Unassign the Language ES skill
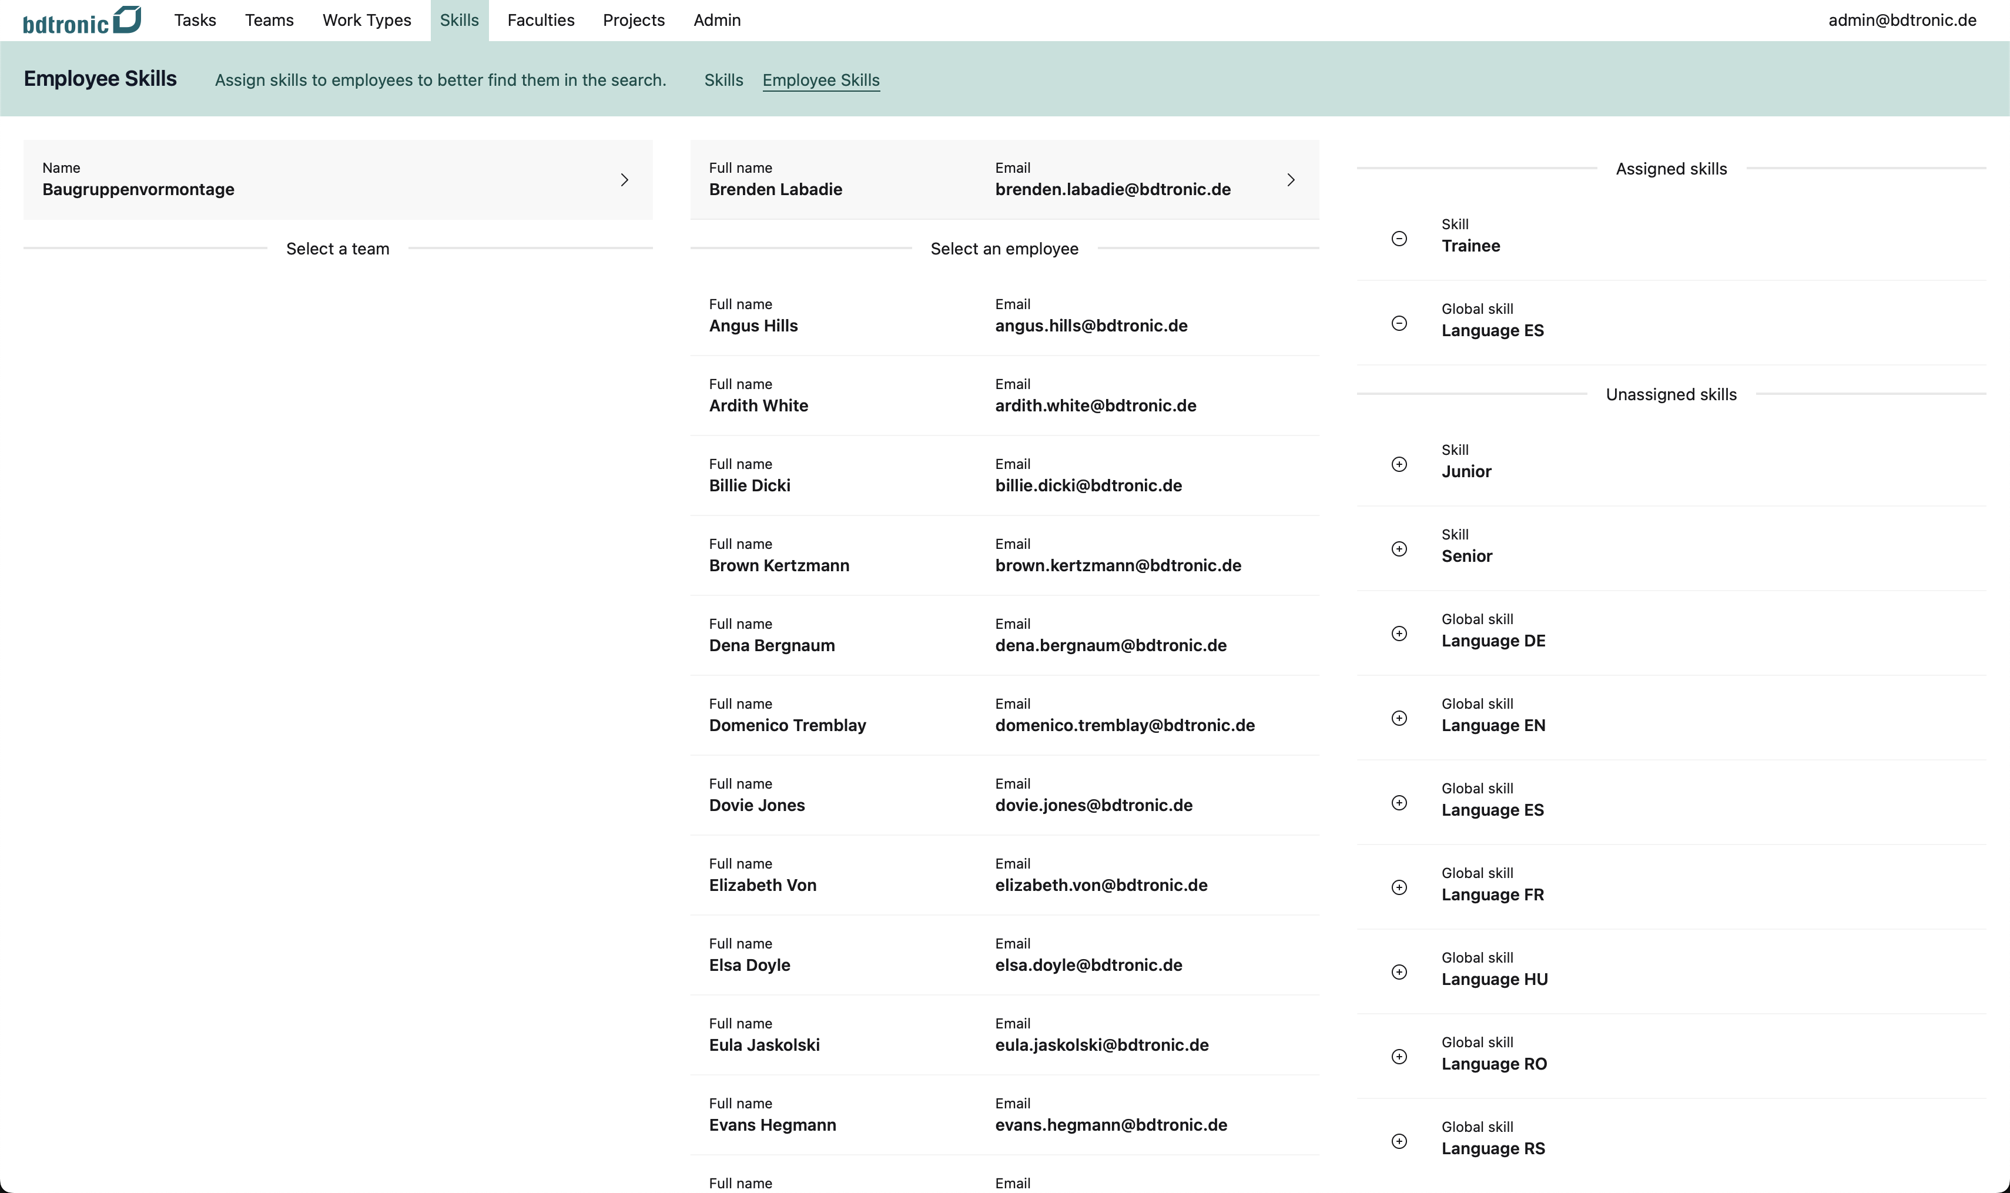The image size is (2010, 1193). (1399, 323)
